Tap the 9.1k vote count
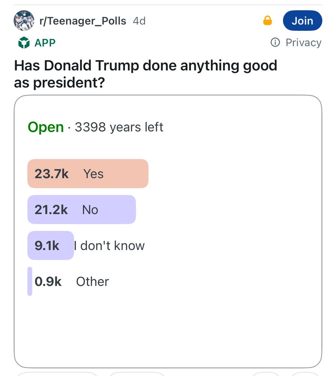The width and height of the screenshot is (336, 376). click(x=47, y=246)
